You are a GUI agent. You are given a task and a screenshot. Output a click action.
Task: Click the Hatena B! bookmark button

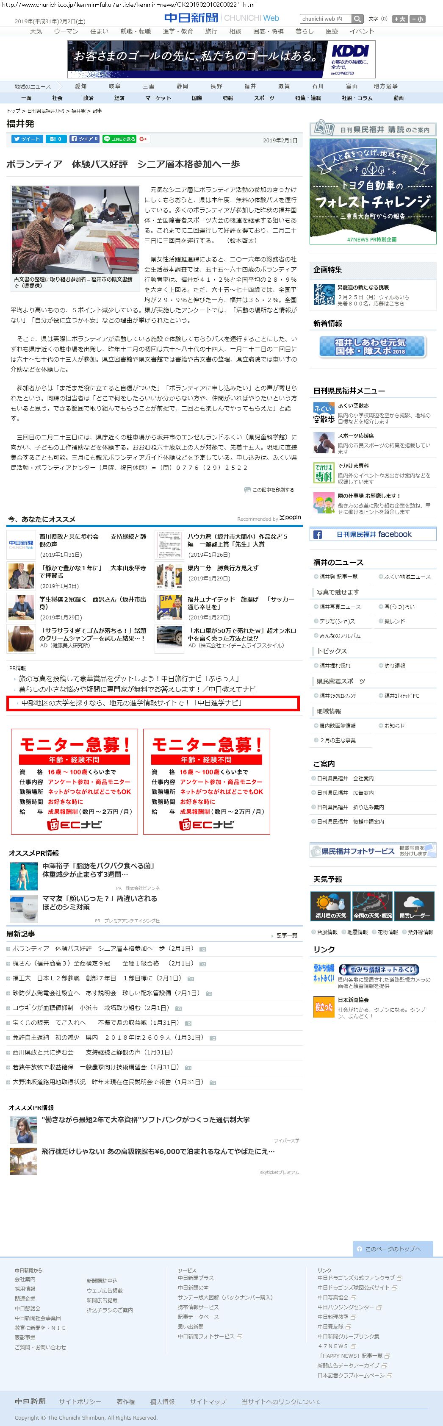(x=56, y=139)
